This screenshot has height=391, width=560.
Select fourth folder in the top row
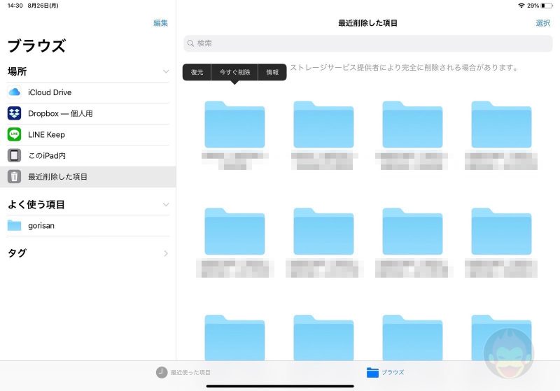point(501,125)
